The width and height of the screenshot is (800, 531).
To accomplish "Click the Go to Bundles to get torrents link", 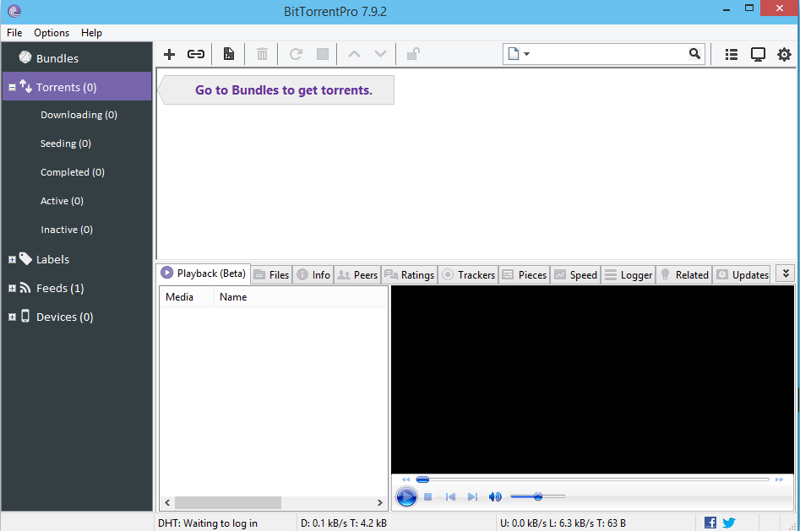I will 284,90.
